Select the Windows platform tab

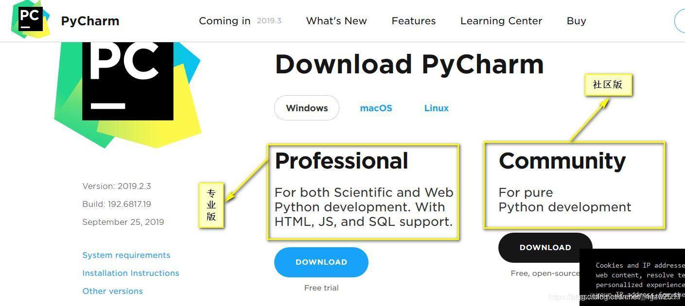(306, 108)
